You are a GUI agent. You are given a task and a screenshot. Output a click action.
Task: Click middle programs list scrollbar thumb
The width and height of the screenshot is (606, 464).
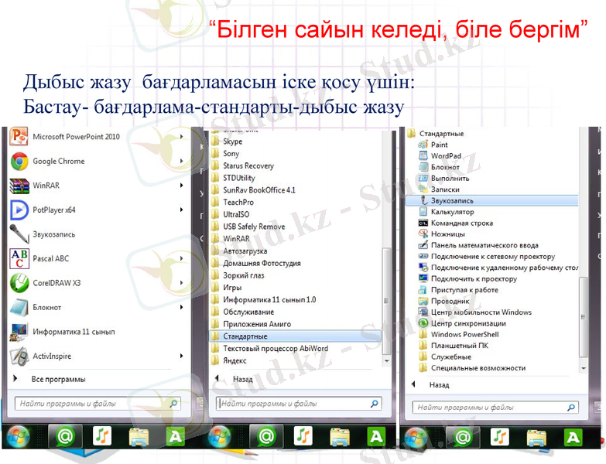(386, 301)
